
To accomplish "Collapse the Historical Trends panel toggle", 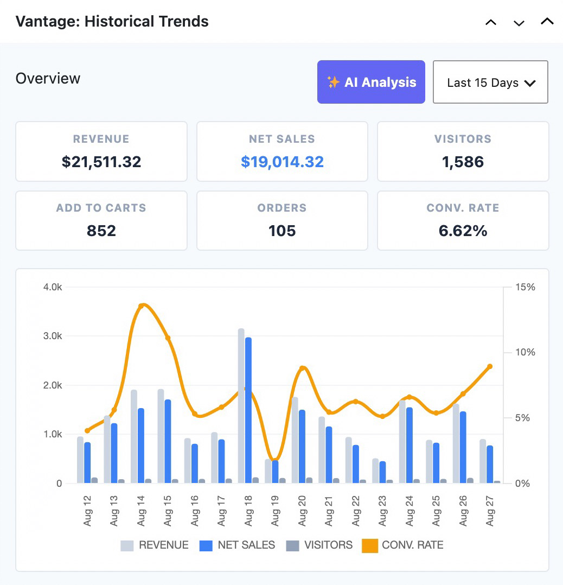I will point(547,22).
